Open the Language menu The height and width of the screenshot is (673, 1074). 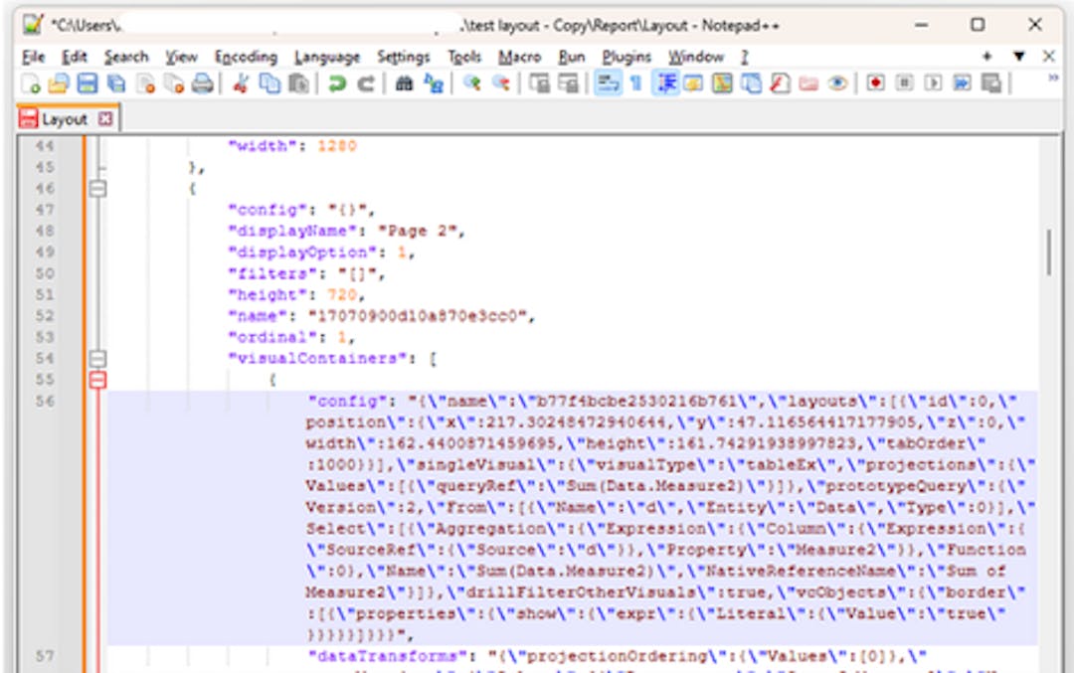[x=327, y=57]
